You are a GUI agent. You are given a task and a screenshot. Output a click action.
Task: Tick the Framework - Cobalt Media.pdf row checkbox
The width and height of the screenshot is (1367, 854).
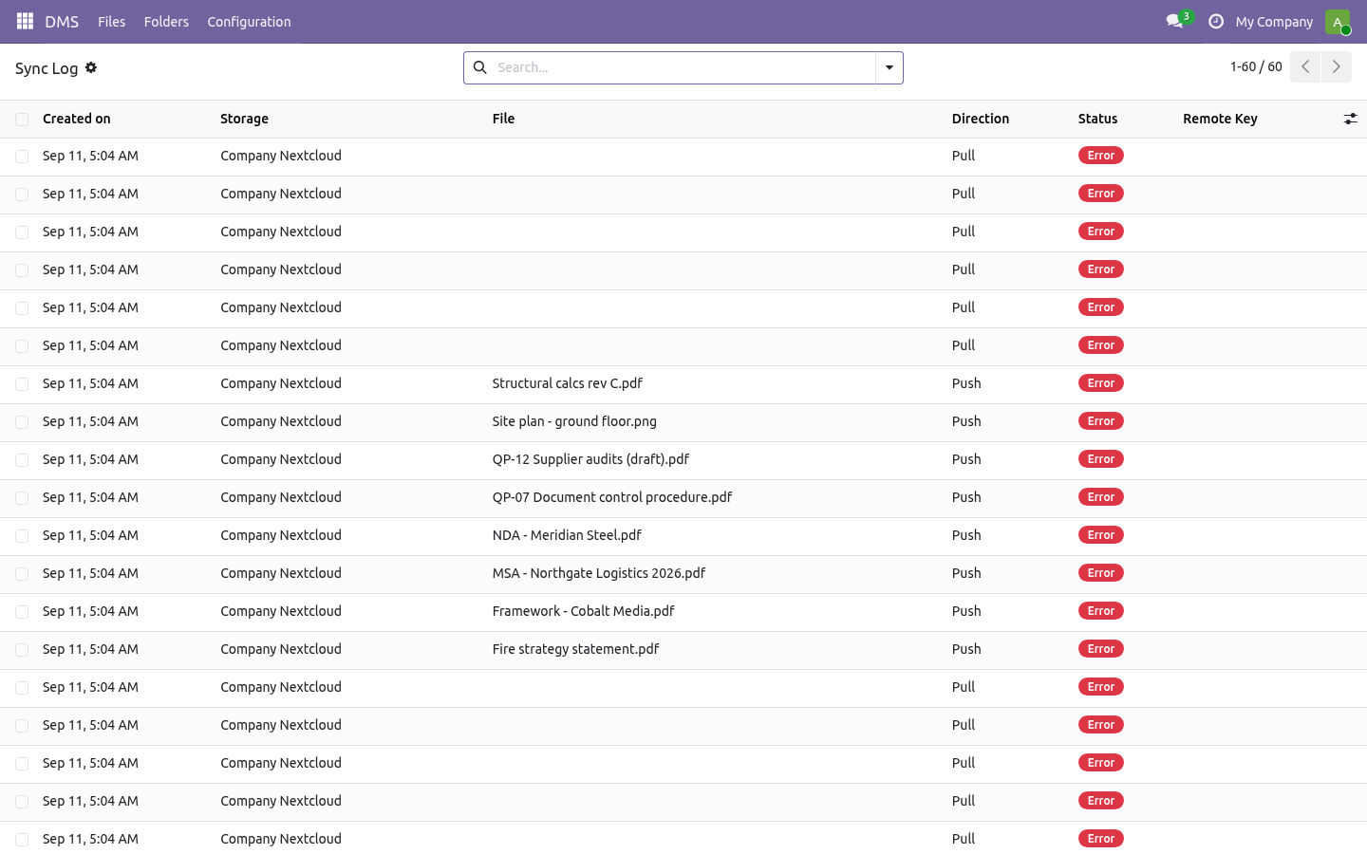[x=22, y=612]
